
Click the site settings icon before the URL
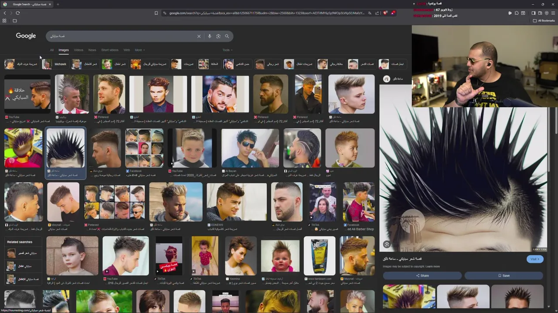click(x=165, y=13)
